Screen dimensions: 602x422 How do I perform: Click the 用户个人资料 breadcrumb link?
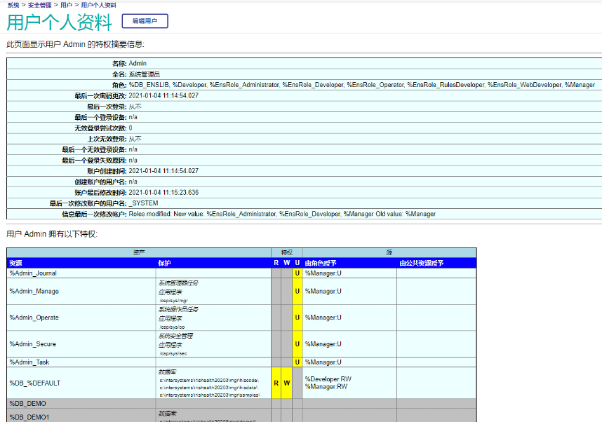tap(98, 5)
